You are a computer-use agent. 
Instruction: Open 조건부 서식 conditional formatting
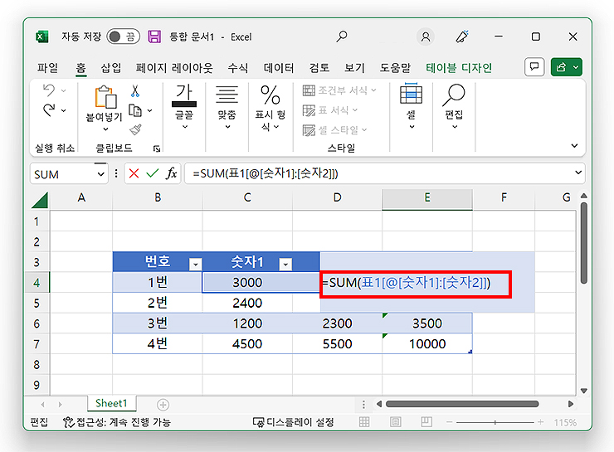(x=339, y=90)
